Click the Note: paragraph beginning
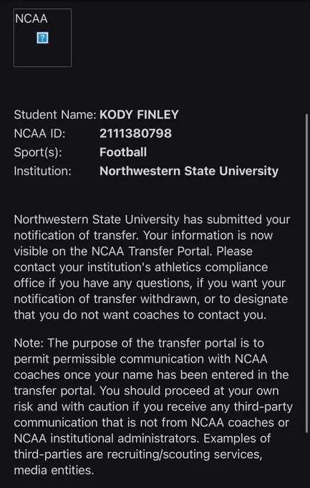The height and width of the screenshot is (488, 310). [29, 343]
